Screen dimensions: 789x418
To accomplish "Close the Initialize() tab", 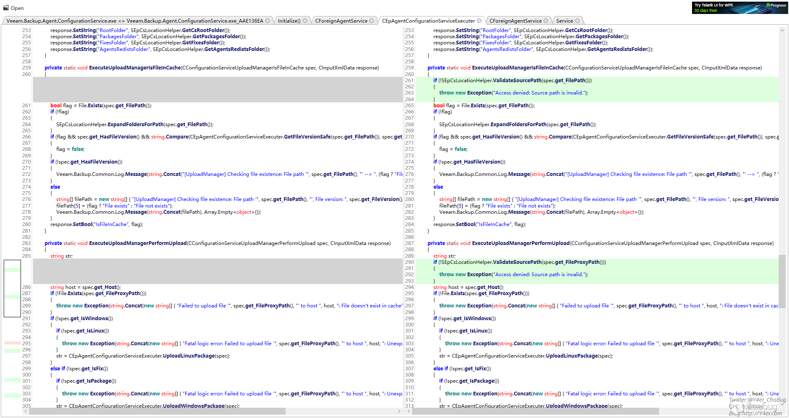I will coord(305,21).
